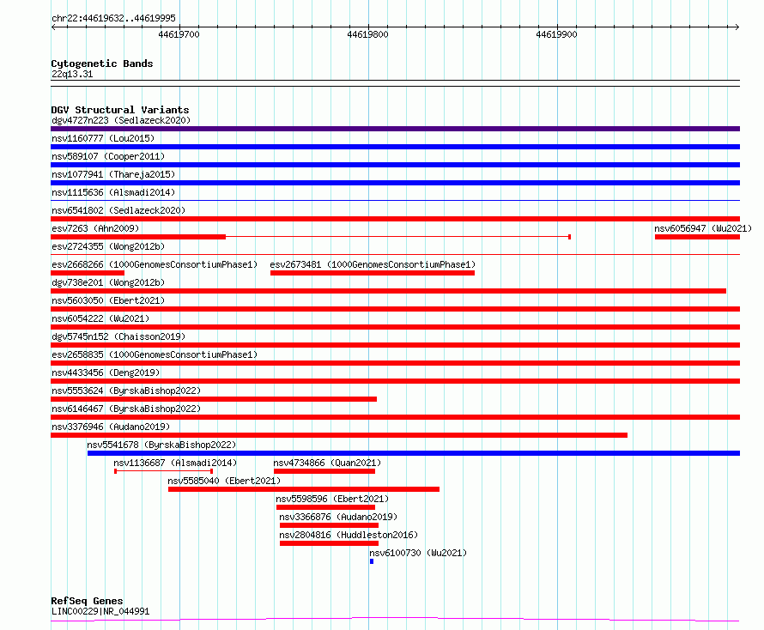
Task: Click the right arrow of the ruler
Action: click(x=737, y=27)
